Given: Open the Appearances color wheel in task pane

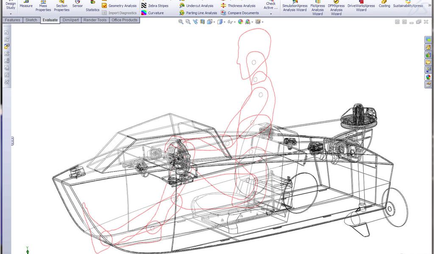Looking at the screenshot, I should tap(428, 77).
